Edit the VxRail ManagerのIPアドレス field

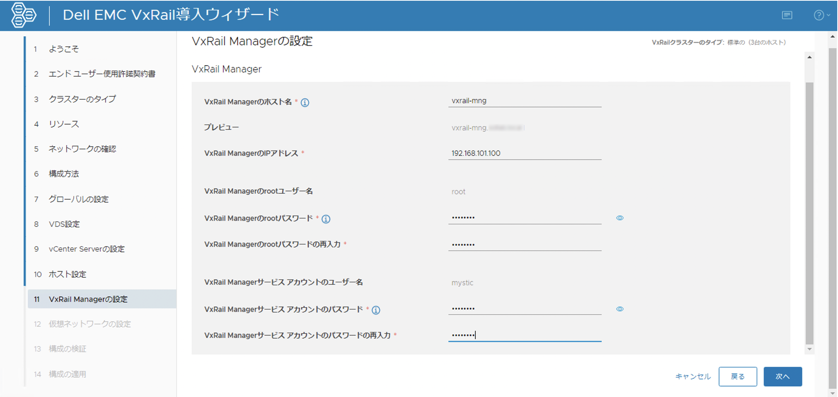coord(524,153)
